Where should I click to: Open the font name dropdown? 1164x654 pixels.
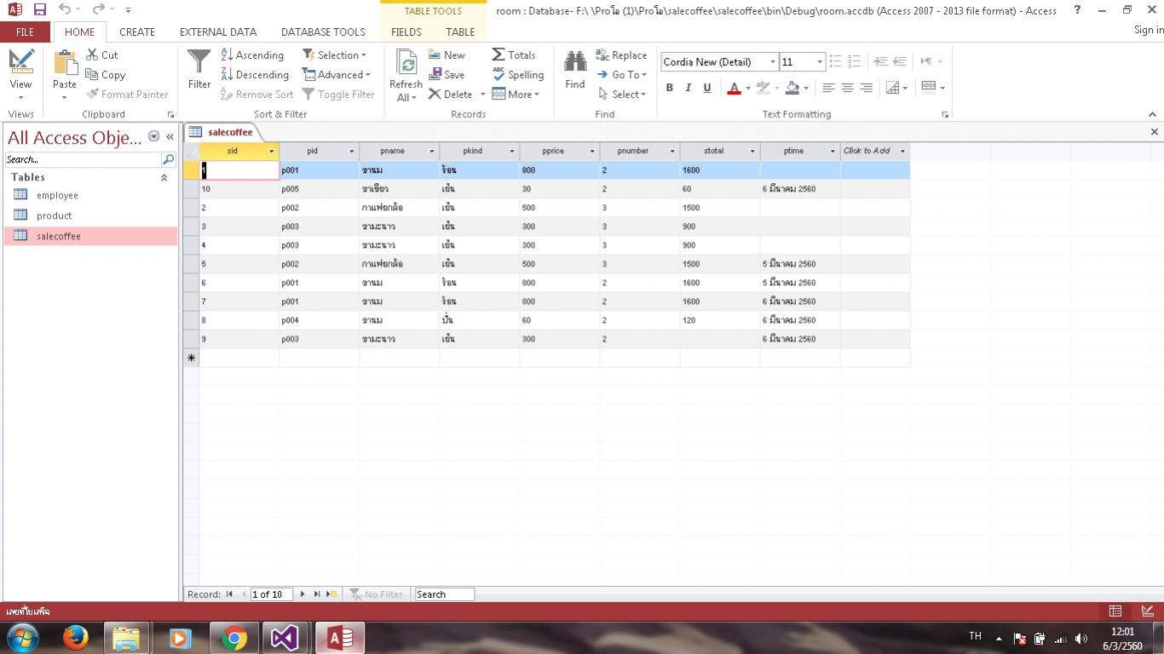point(773,62)
